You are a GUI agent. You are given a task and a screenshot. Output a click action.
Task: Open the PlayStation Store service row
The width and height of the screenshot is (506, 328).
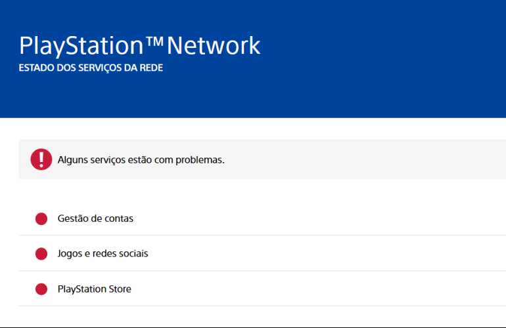(262, 289)
